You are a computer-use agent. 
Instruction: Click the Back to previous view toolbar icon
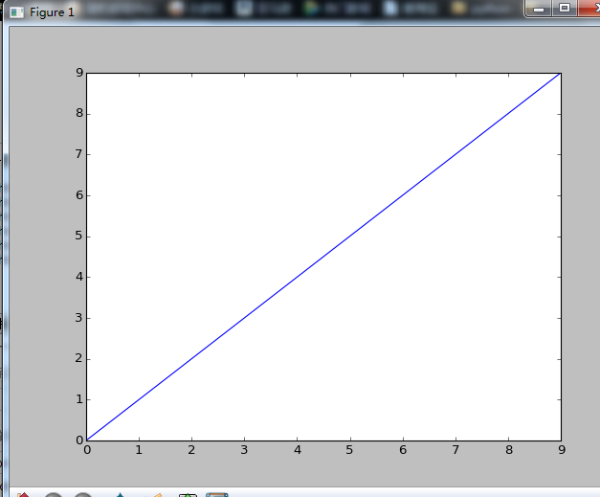point(54,494)
